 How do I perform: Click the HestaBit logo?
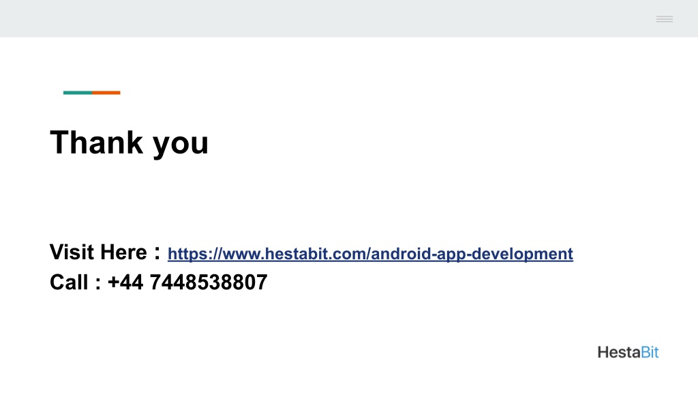pos(628,353)
